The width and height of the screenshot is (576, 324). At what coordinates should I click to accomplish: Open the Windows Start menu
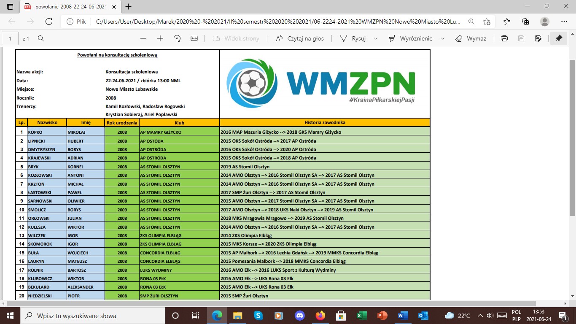[x=10, y=315]
